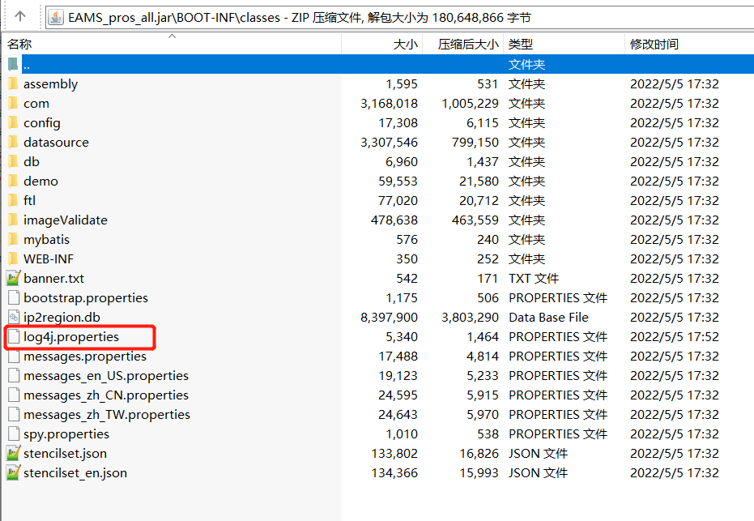Select the ftl folder icon

(13, 201)
